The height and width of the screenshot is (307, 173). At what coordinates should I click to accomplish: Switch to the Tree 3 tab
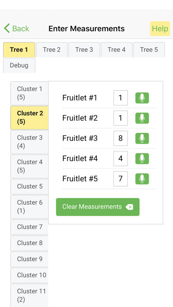click(84, 50)
